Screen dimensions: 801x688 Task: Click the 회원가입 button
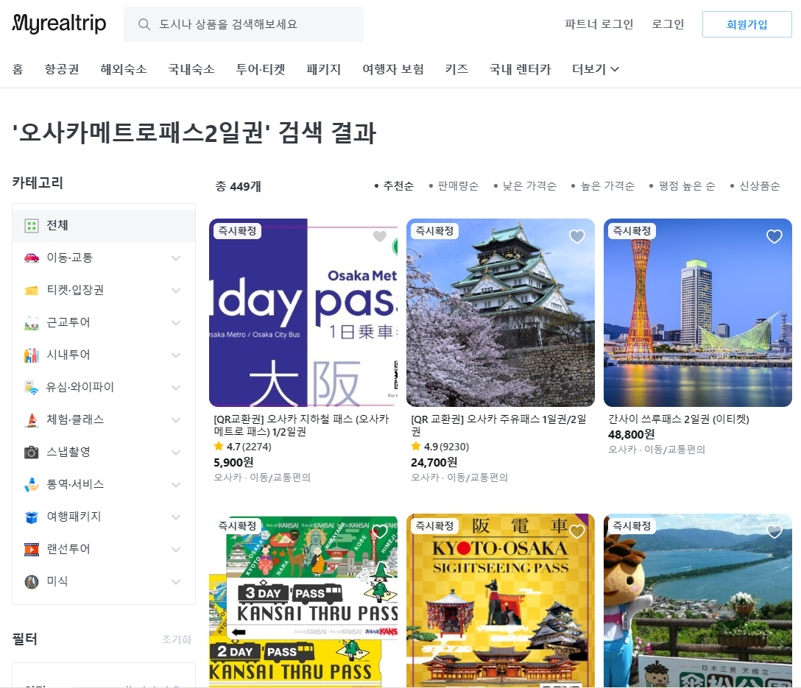pos(747,24)
